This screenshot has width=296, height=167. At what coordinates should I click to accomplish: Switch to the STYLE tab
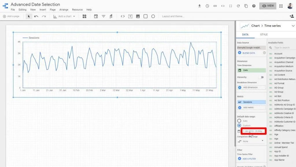tap(264, 34)
